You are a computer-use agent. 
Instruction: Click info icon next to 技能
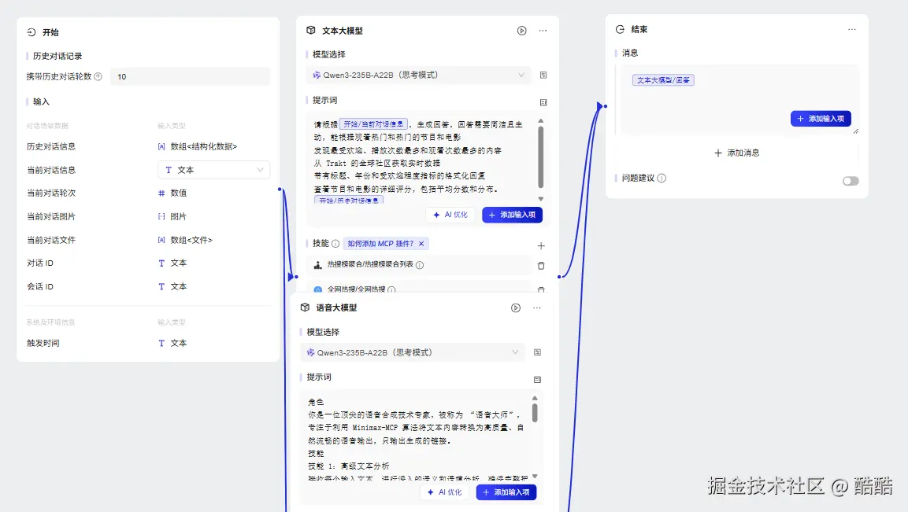pyautogui.click(x=335, y=244)
